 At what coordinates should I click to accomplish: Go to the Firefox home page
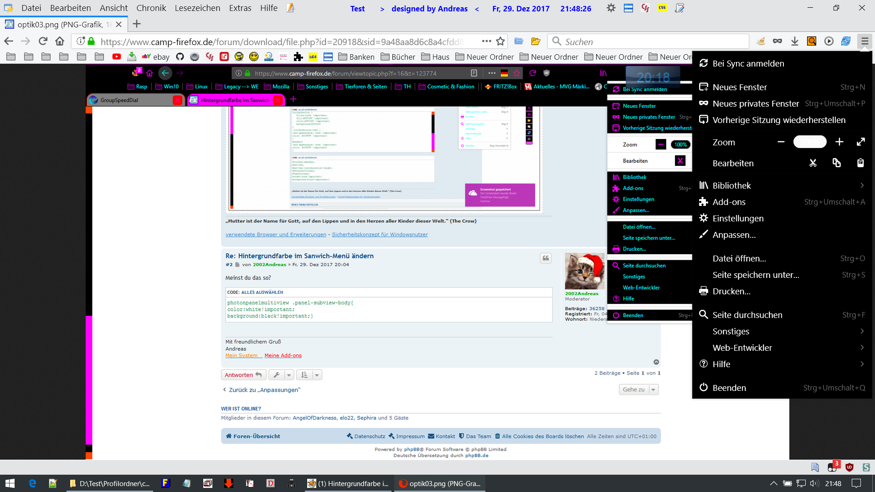tap(60, 41)
